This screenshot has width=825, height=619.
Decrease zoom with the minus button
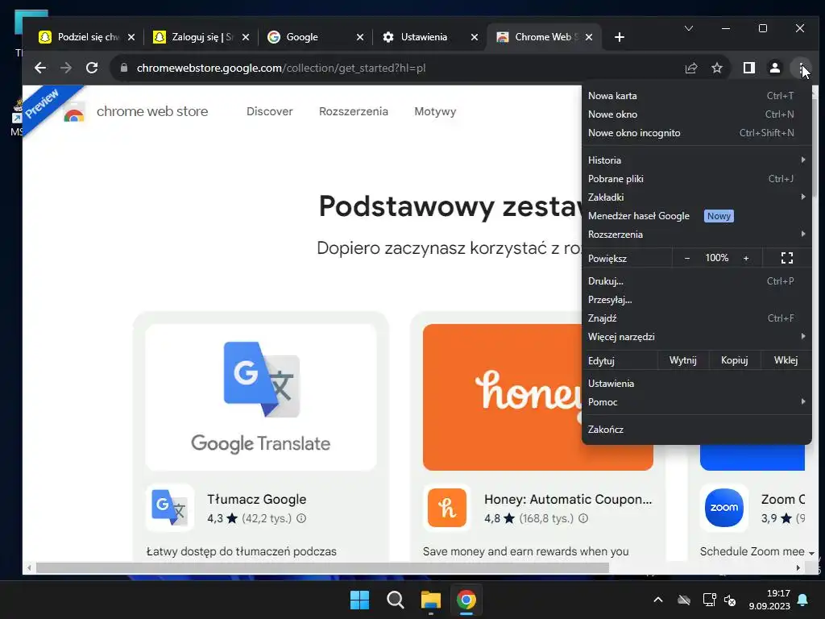coord(686,258)
